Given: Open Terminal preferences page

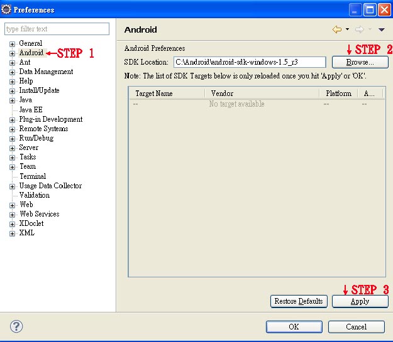Looking at the screenshot, I should pos(33,176).
